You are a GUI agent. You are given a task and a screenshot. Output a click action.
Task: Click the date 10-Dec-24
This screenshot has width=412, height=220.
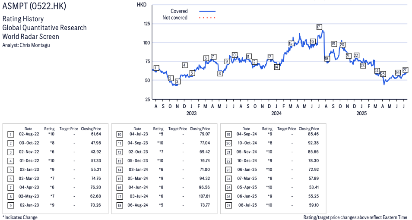click(247, 160)
